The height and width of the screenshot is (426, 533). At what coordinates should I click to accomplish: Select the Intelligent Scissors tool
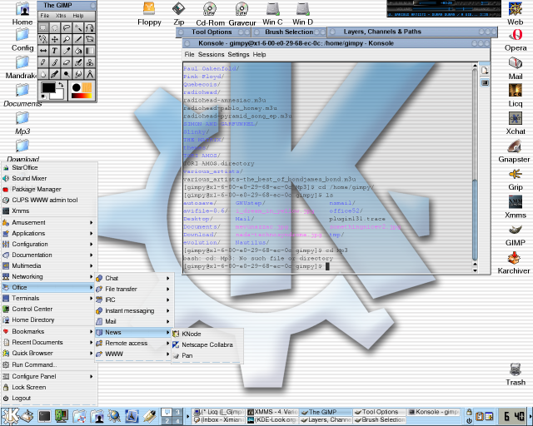[43, 39]
